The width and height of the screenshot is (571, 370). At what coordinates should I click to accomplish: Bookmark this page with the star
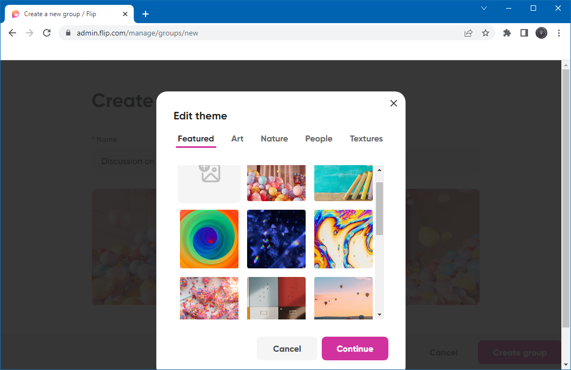click(486, 33)
